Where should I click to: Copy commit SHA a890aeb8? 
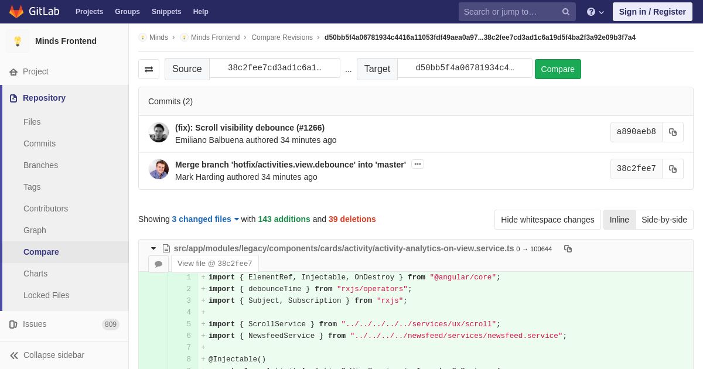(x=673, y=132)
